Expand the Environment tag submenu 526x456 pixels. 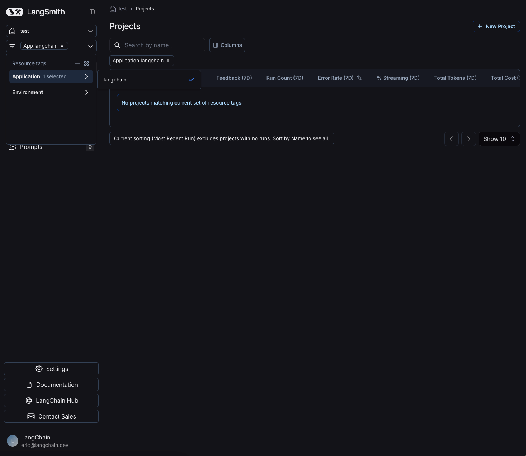click(51, 92)
